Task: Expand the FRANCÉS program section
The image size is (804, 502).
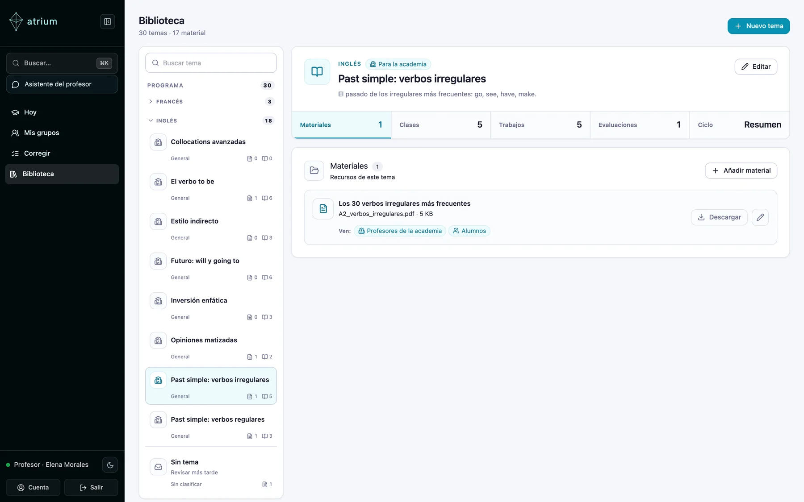Action: pyautogui.click(x=211, y=102)
